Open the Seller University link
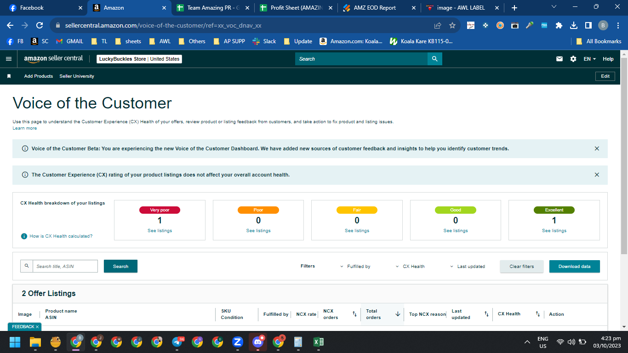The image size is (628, 353). 77,76
